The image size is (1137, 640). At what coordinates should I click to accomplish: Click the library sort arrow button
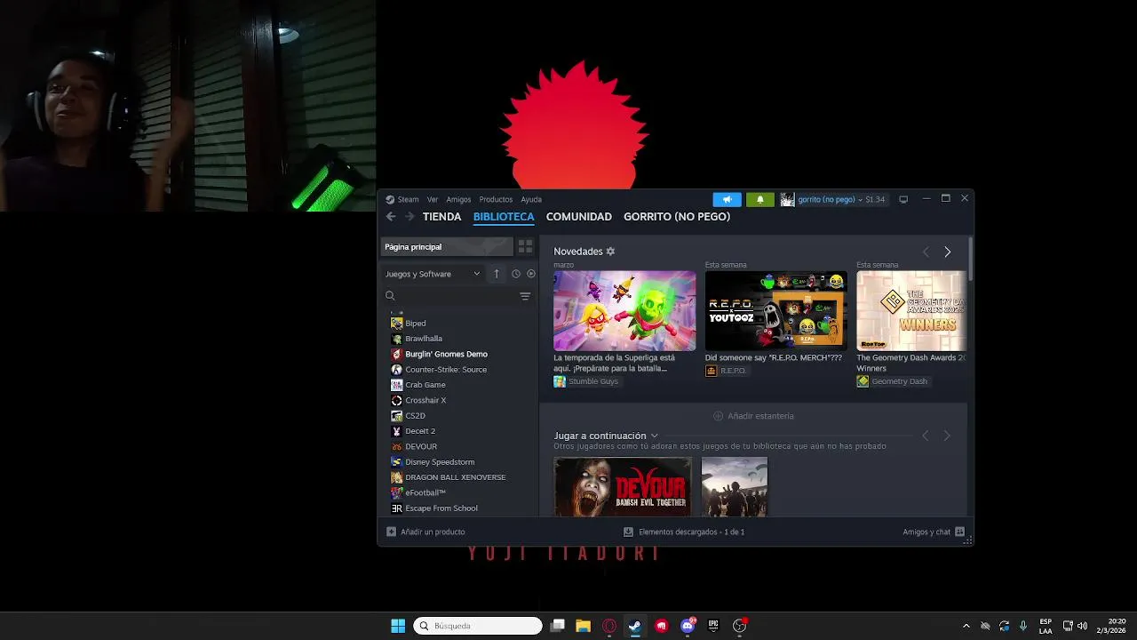(497, 274)
